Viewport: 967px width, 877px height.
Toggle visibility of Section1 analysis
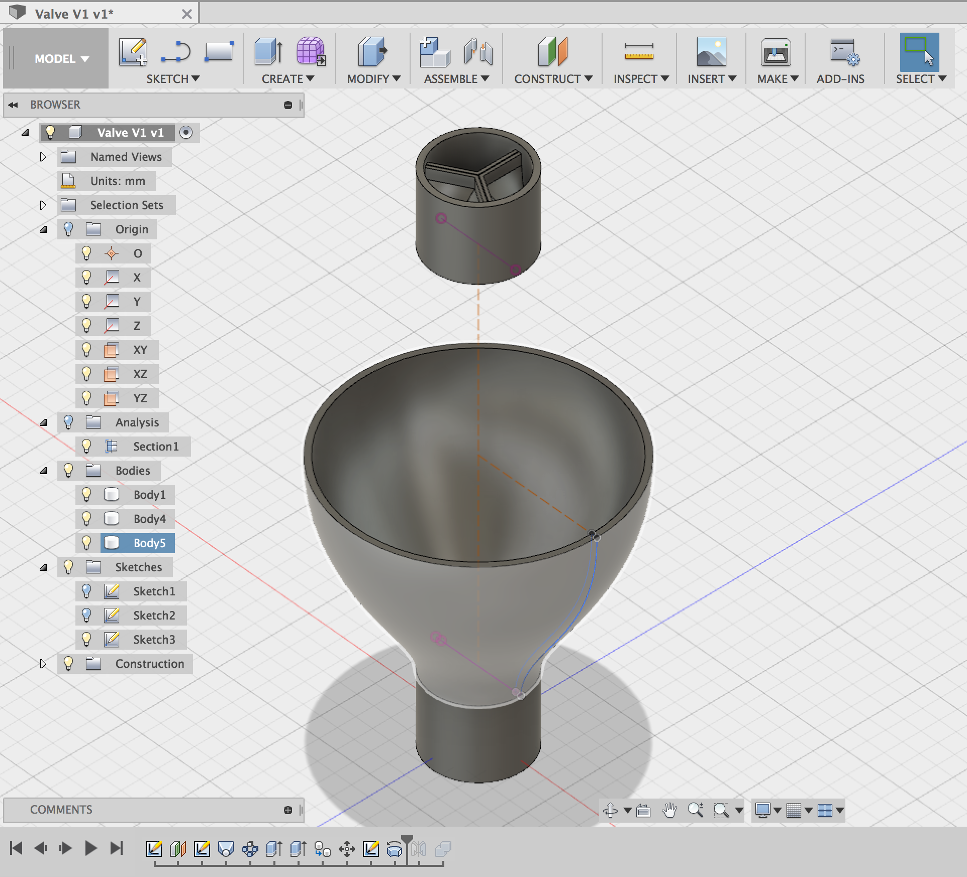click(x=86, y=447)
